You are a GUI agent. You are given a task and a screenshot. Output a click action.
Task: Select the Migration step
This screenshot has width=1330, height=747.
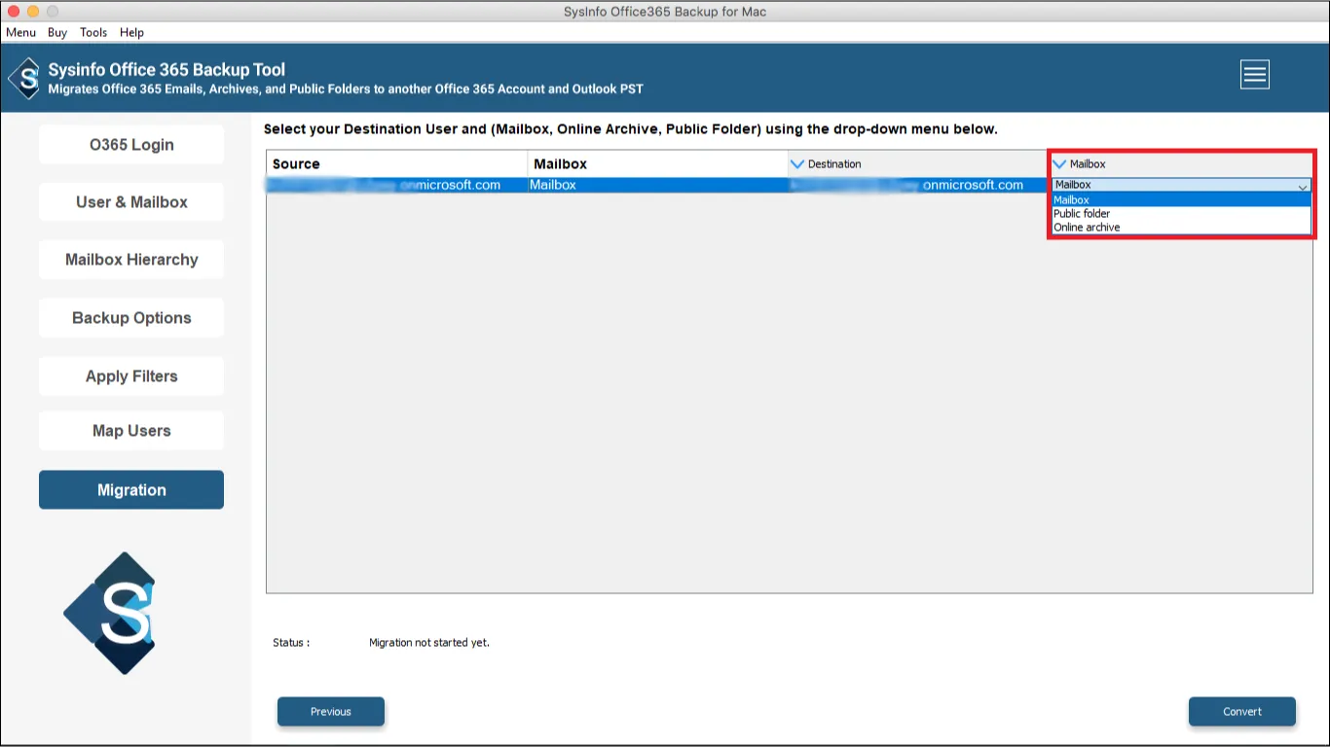pyautogui.click(x=131, y=490)
